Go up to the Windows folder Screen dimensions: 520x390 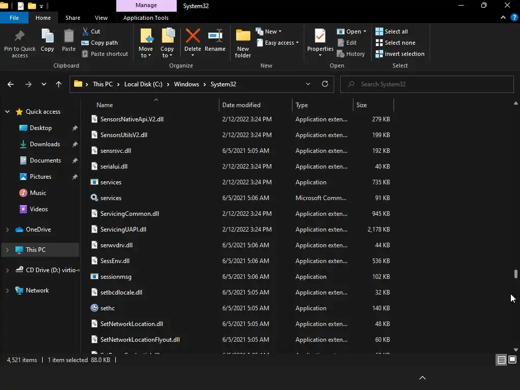point(59,84)
